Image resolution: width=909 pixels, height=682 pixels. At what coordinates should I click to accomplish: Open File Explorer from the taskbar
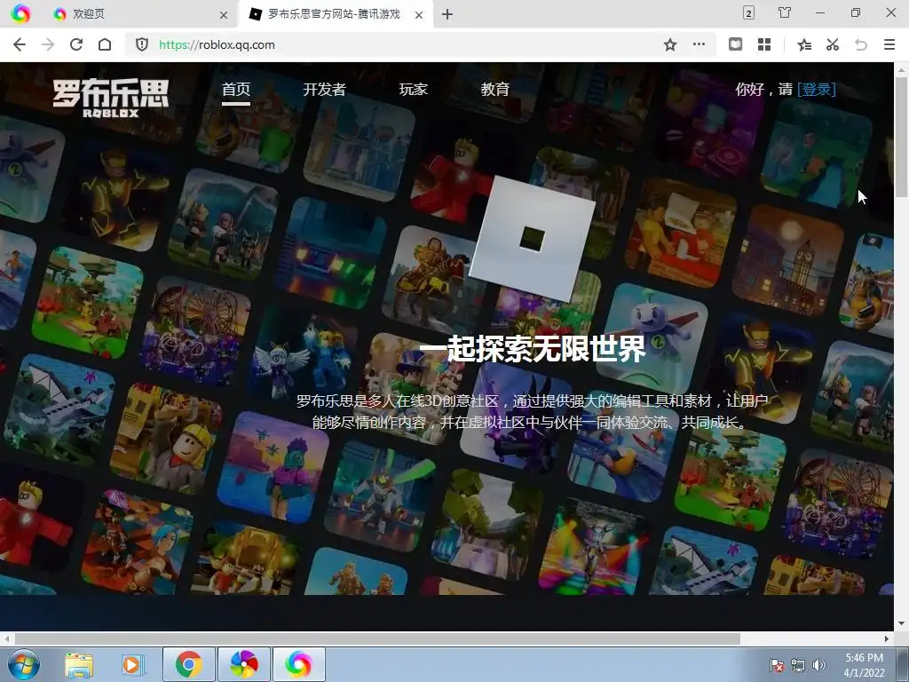tap(79, 664)
